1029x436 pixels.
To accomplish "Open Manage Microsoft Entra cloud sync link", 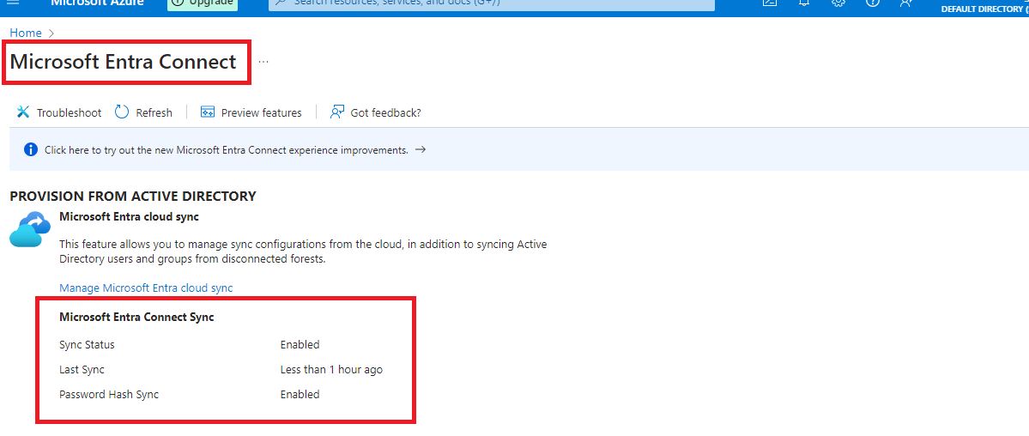I will click(146, 288).
